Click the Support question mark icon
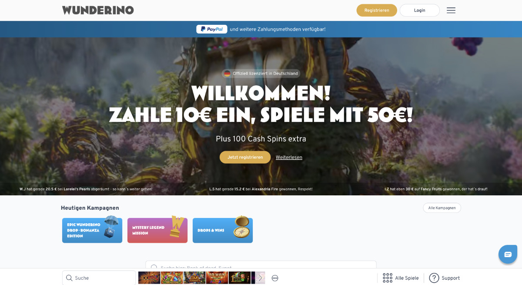Viewport: 522px width, 285px height. pyautogui.click(x=434, y=278)
